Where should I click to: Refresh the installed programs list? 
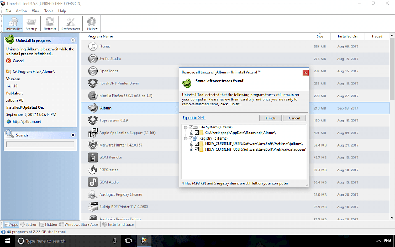[x=50, y=24]
